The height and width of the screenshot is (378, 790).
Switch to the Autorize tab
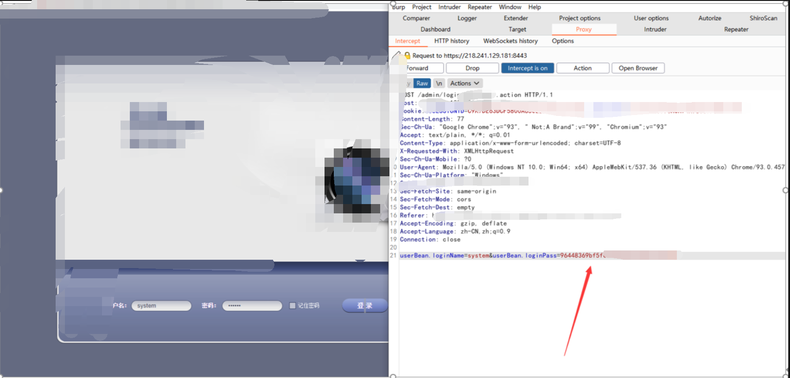coord(710,18)
